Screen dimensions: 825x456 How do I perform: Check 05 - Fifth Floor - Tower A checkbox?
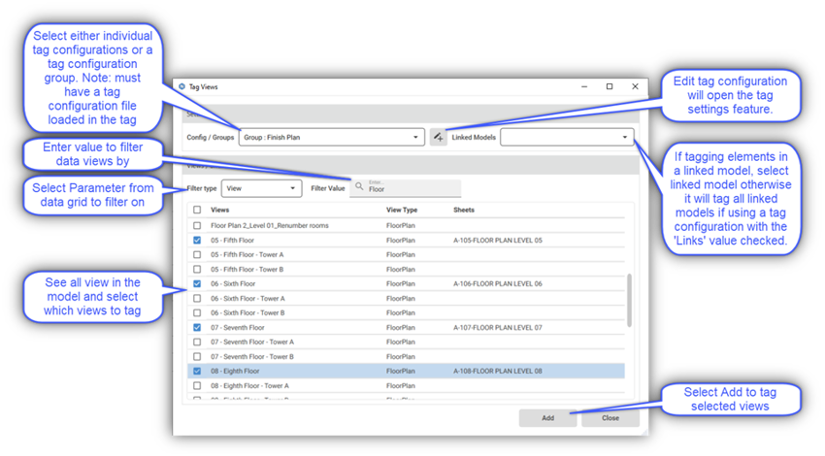click(x=197, y=254)
